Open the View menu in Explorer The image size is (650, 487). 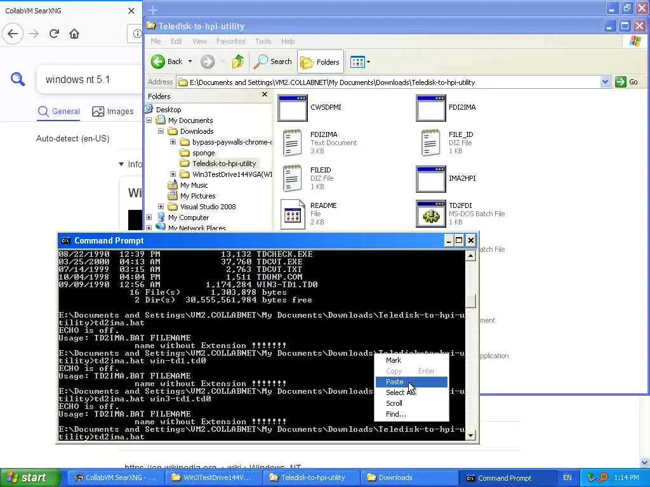pyautogui.click(x=199, y=41)
